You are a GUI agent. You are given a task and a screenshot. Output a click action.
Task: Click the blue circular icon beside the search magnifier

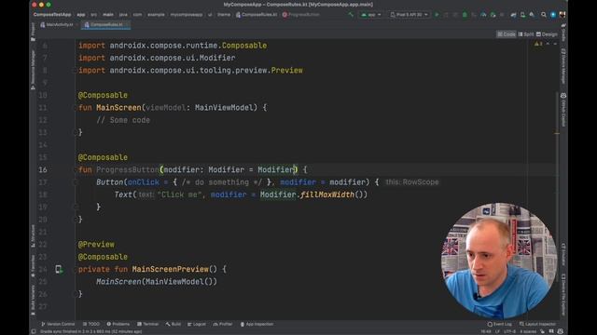[553, 15]
